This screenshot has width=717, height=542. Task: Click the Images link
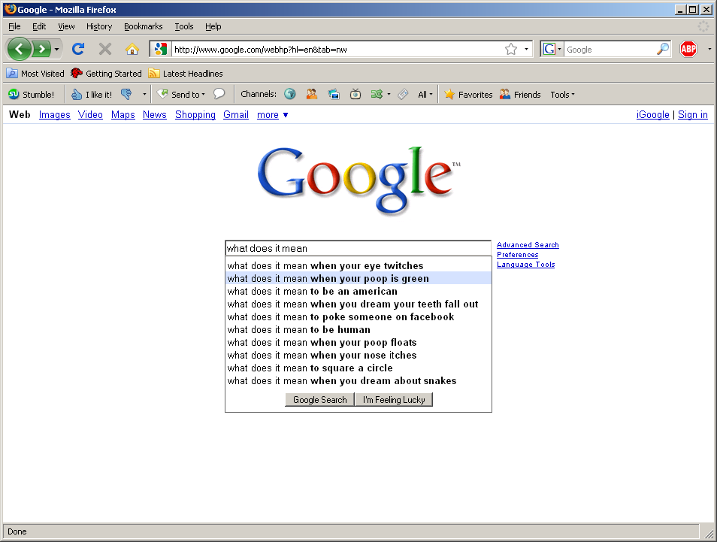tap(54, 115)
